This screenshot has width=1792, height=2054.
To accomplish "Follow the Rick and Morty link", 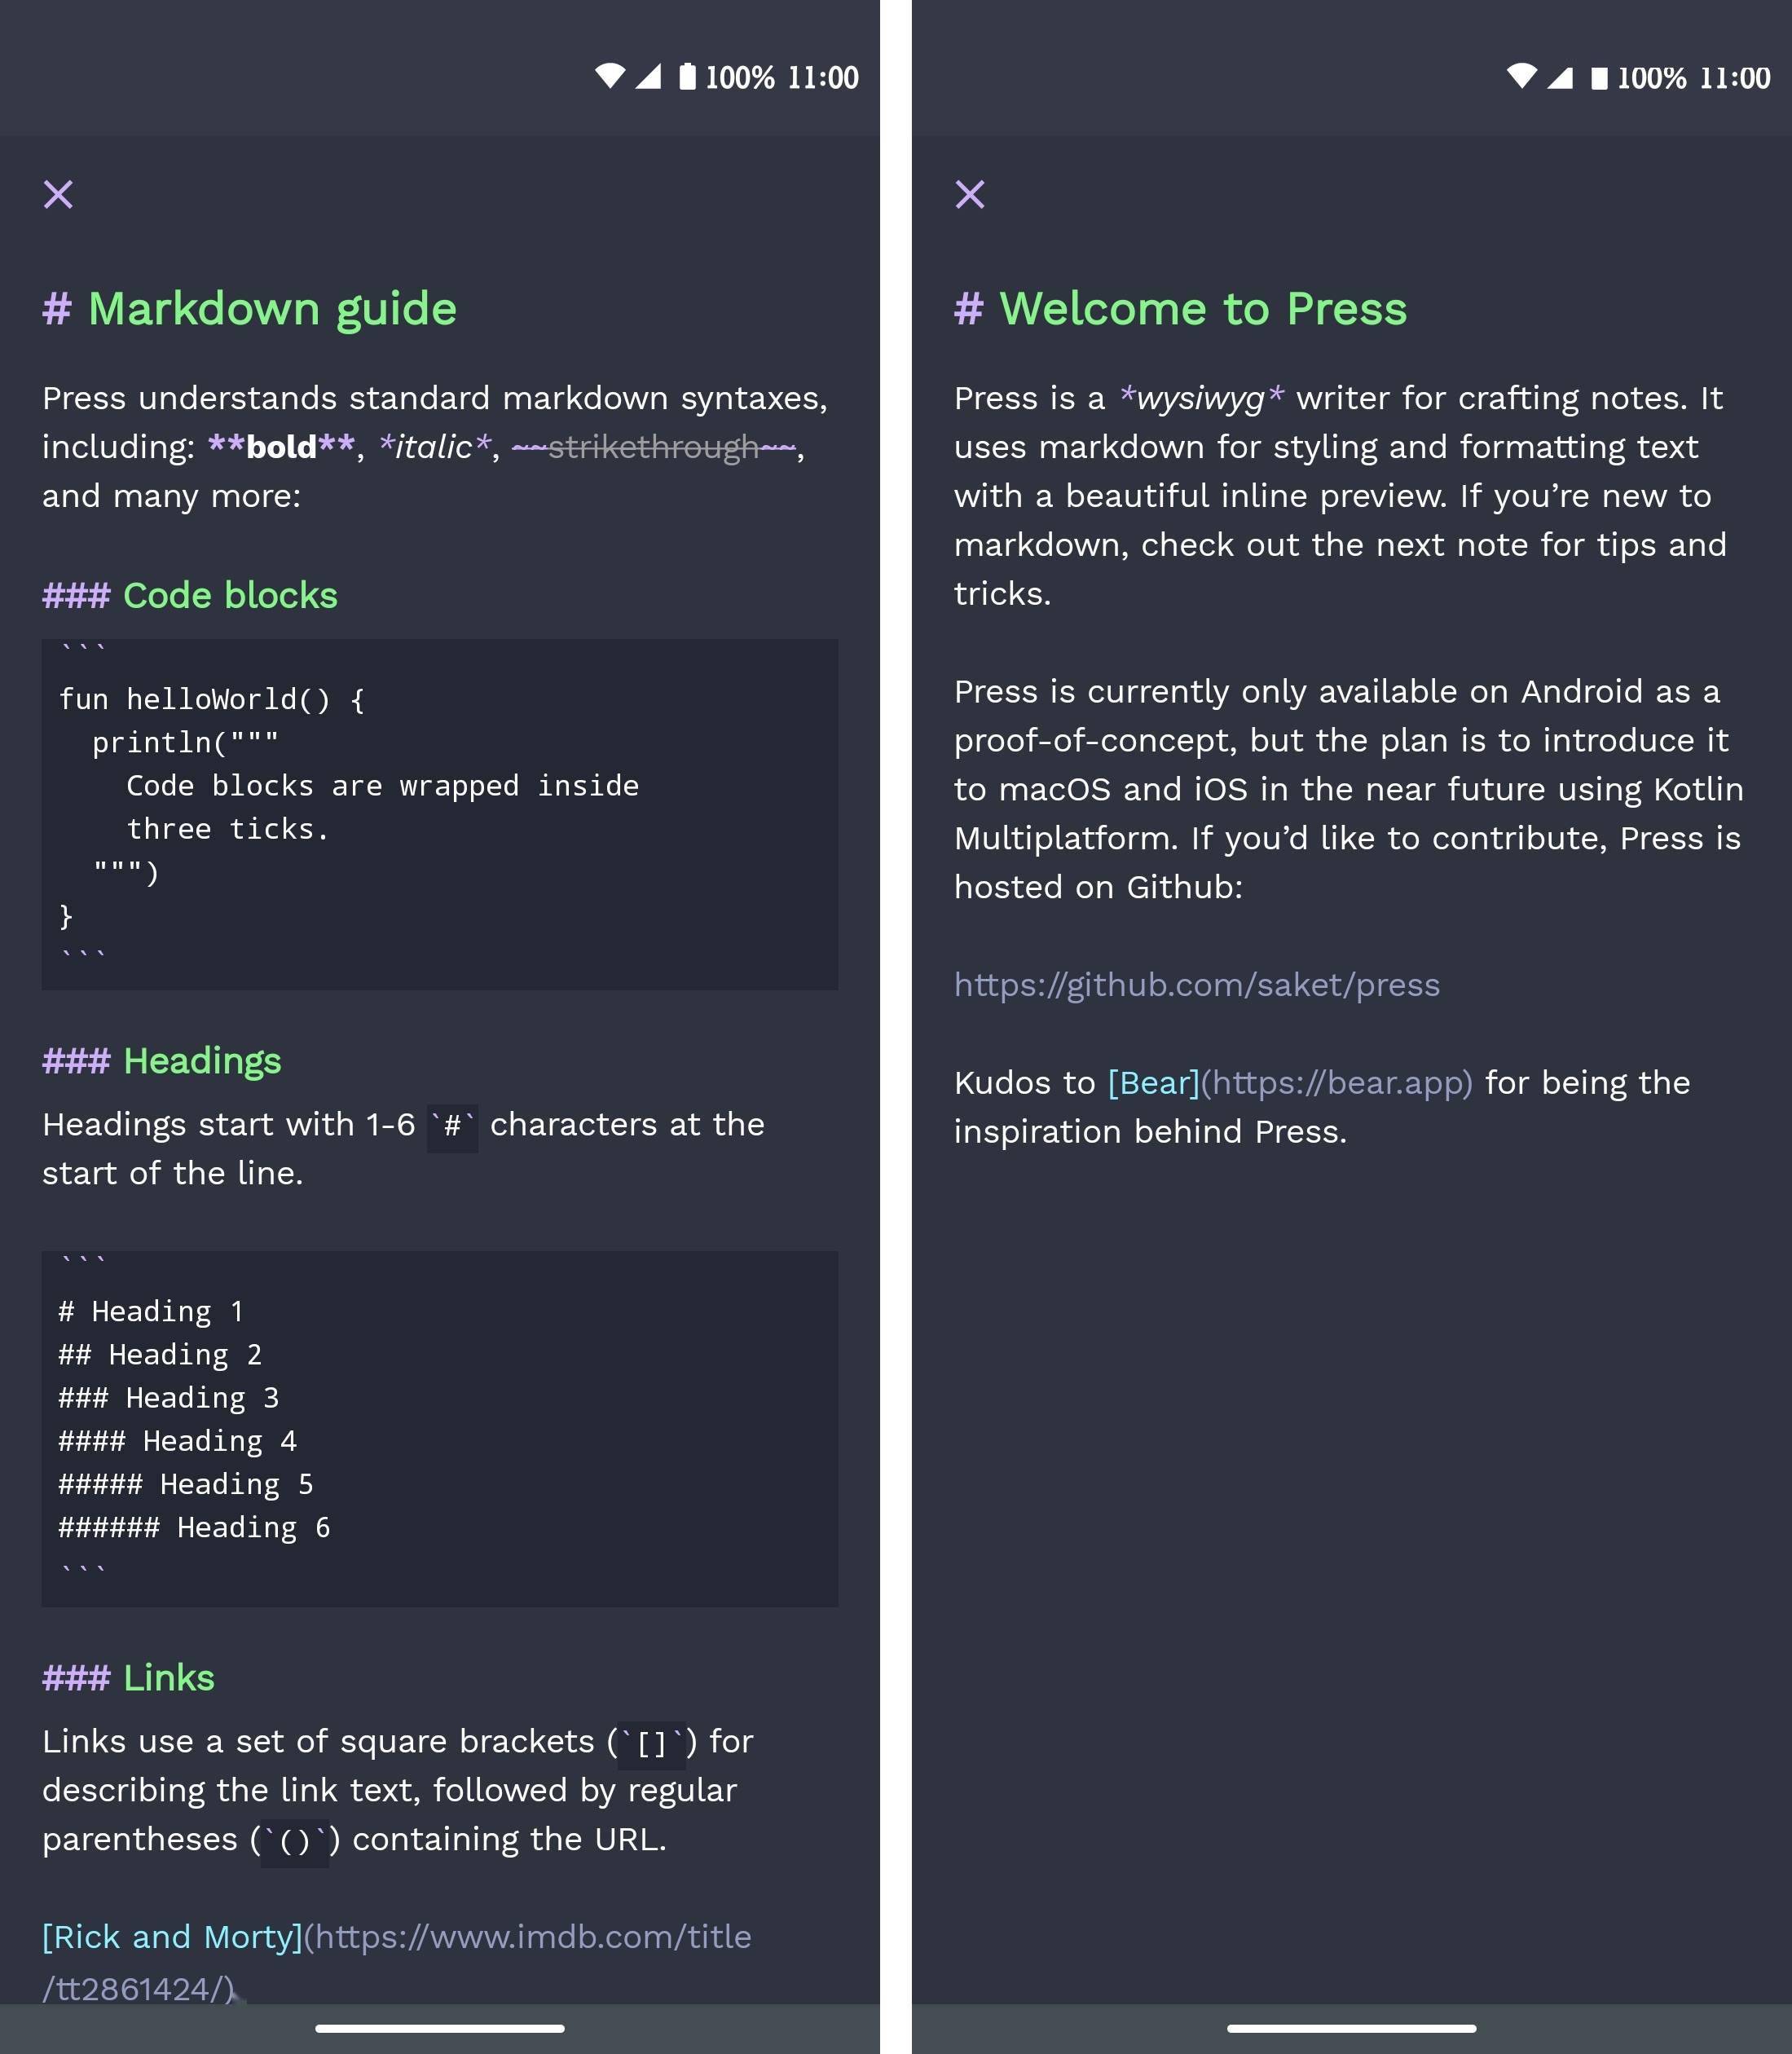I will coord(172,1937).
